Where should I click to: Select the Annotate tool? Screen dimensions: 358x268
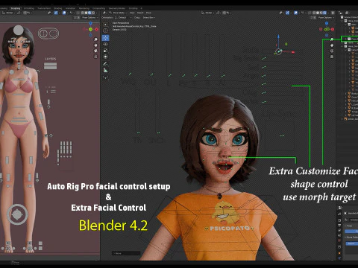pos(105,64)
